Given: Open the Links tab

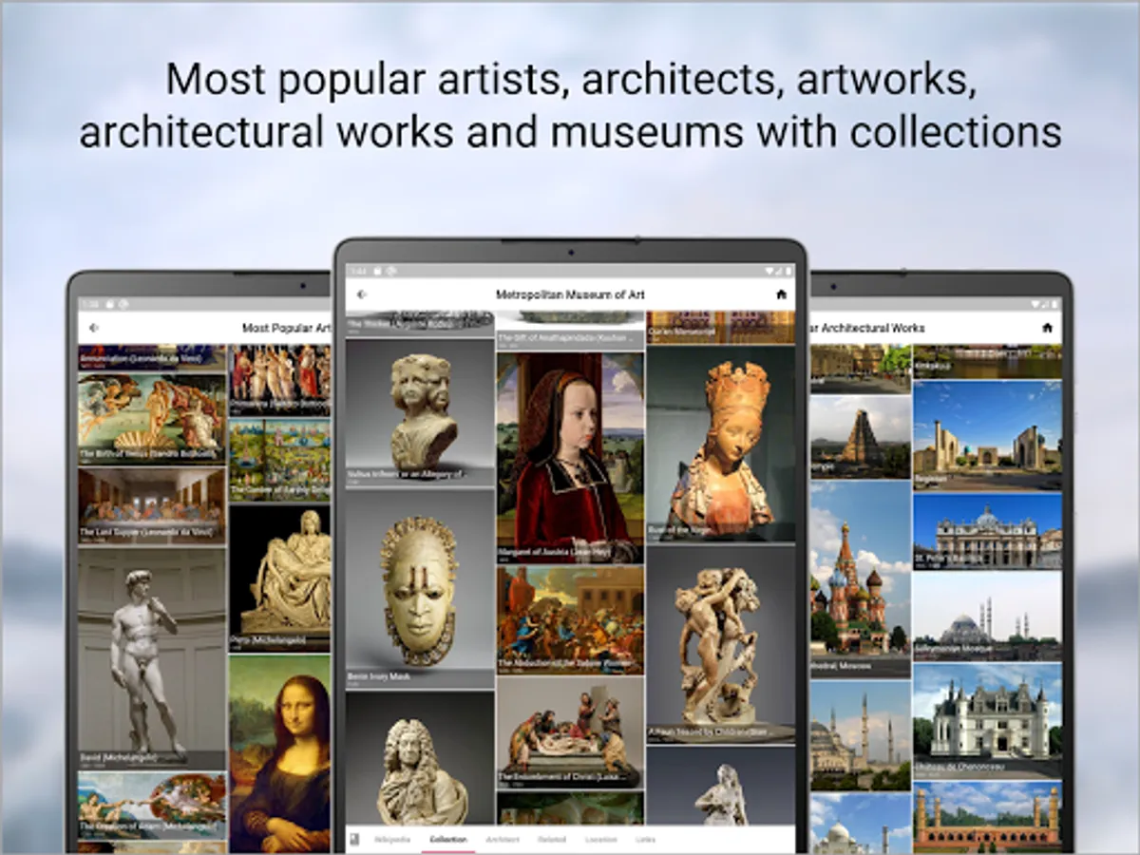Looking at the screenshot, I should 645,840.
